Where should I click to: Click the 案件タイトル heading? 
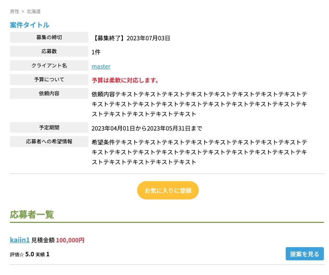click(x=29, y=25)
